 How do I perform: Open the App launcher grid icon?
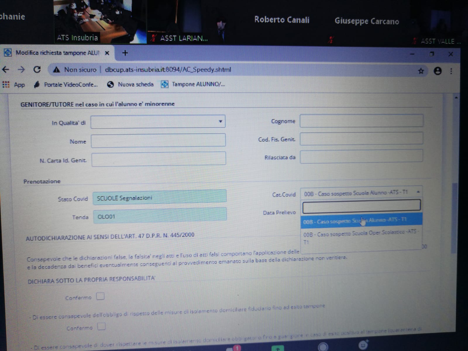coord(6,85)
